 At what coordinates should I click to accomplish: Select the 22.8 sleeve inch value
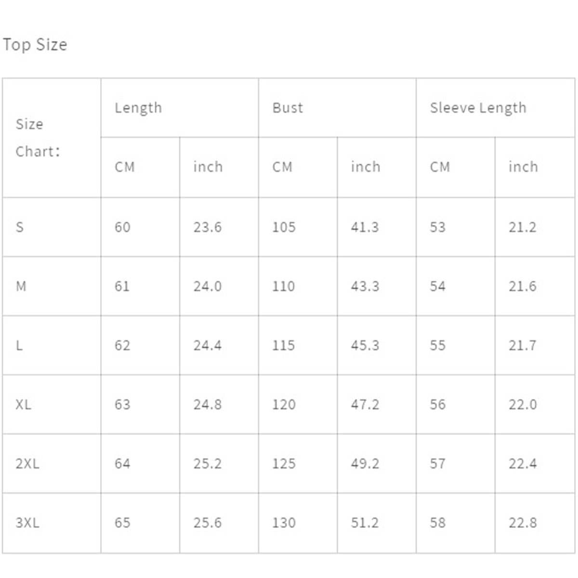point(523,523)
